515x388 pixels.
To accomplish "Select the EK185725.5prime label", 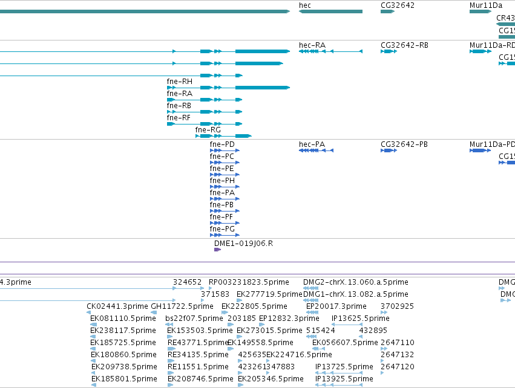I will (x=123, y=343).
